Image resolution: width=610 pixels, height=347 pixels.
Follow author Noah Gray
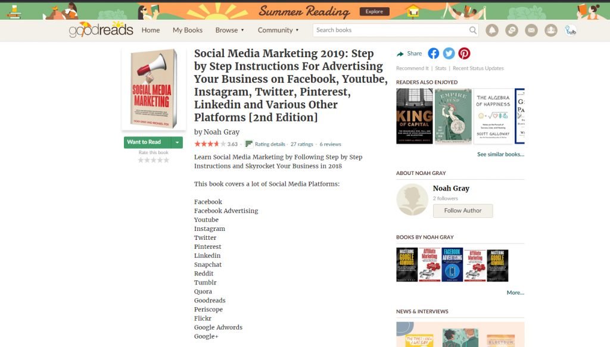463,211
